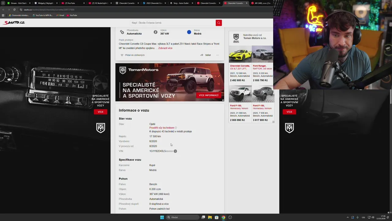Click the Sauto search input field
The width and height of the screenshot is (392, 221).
(x=173, y=23)
